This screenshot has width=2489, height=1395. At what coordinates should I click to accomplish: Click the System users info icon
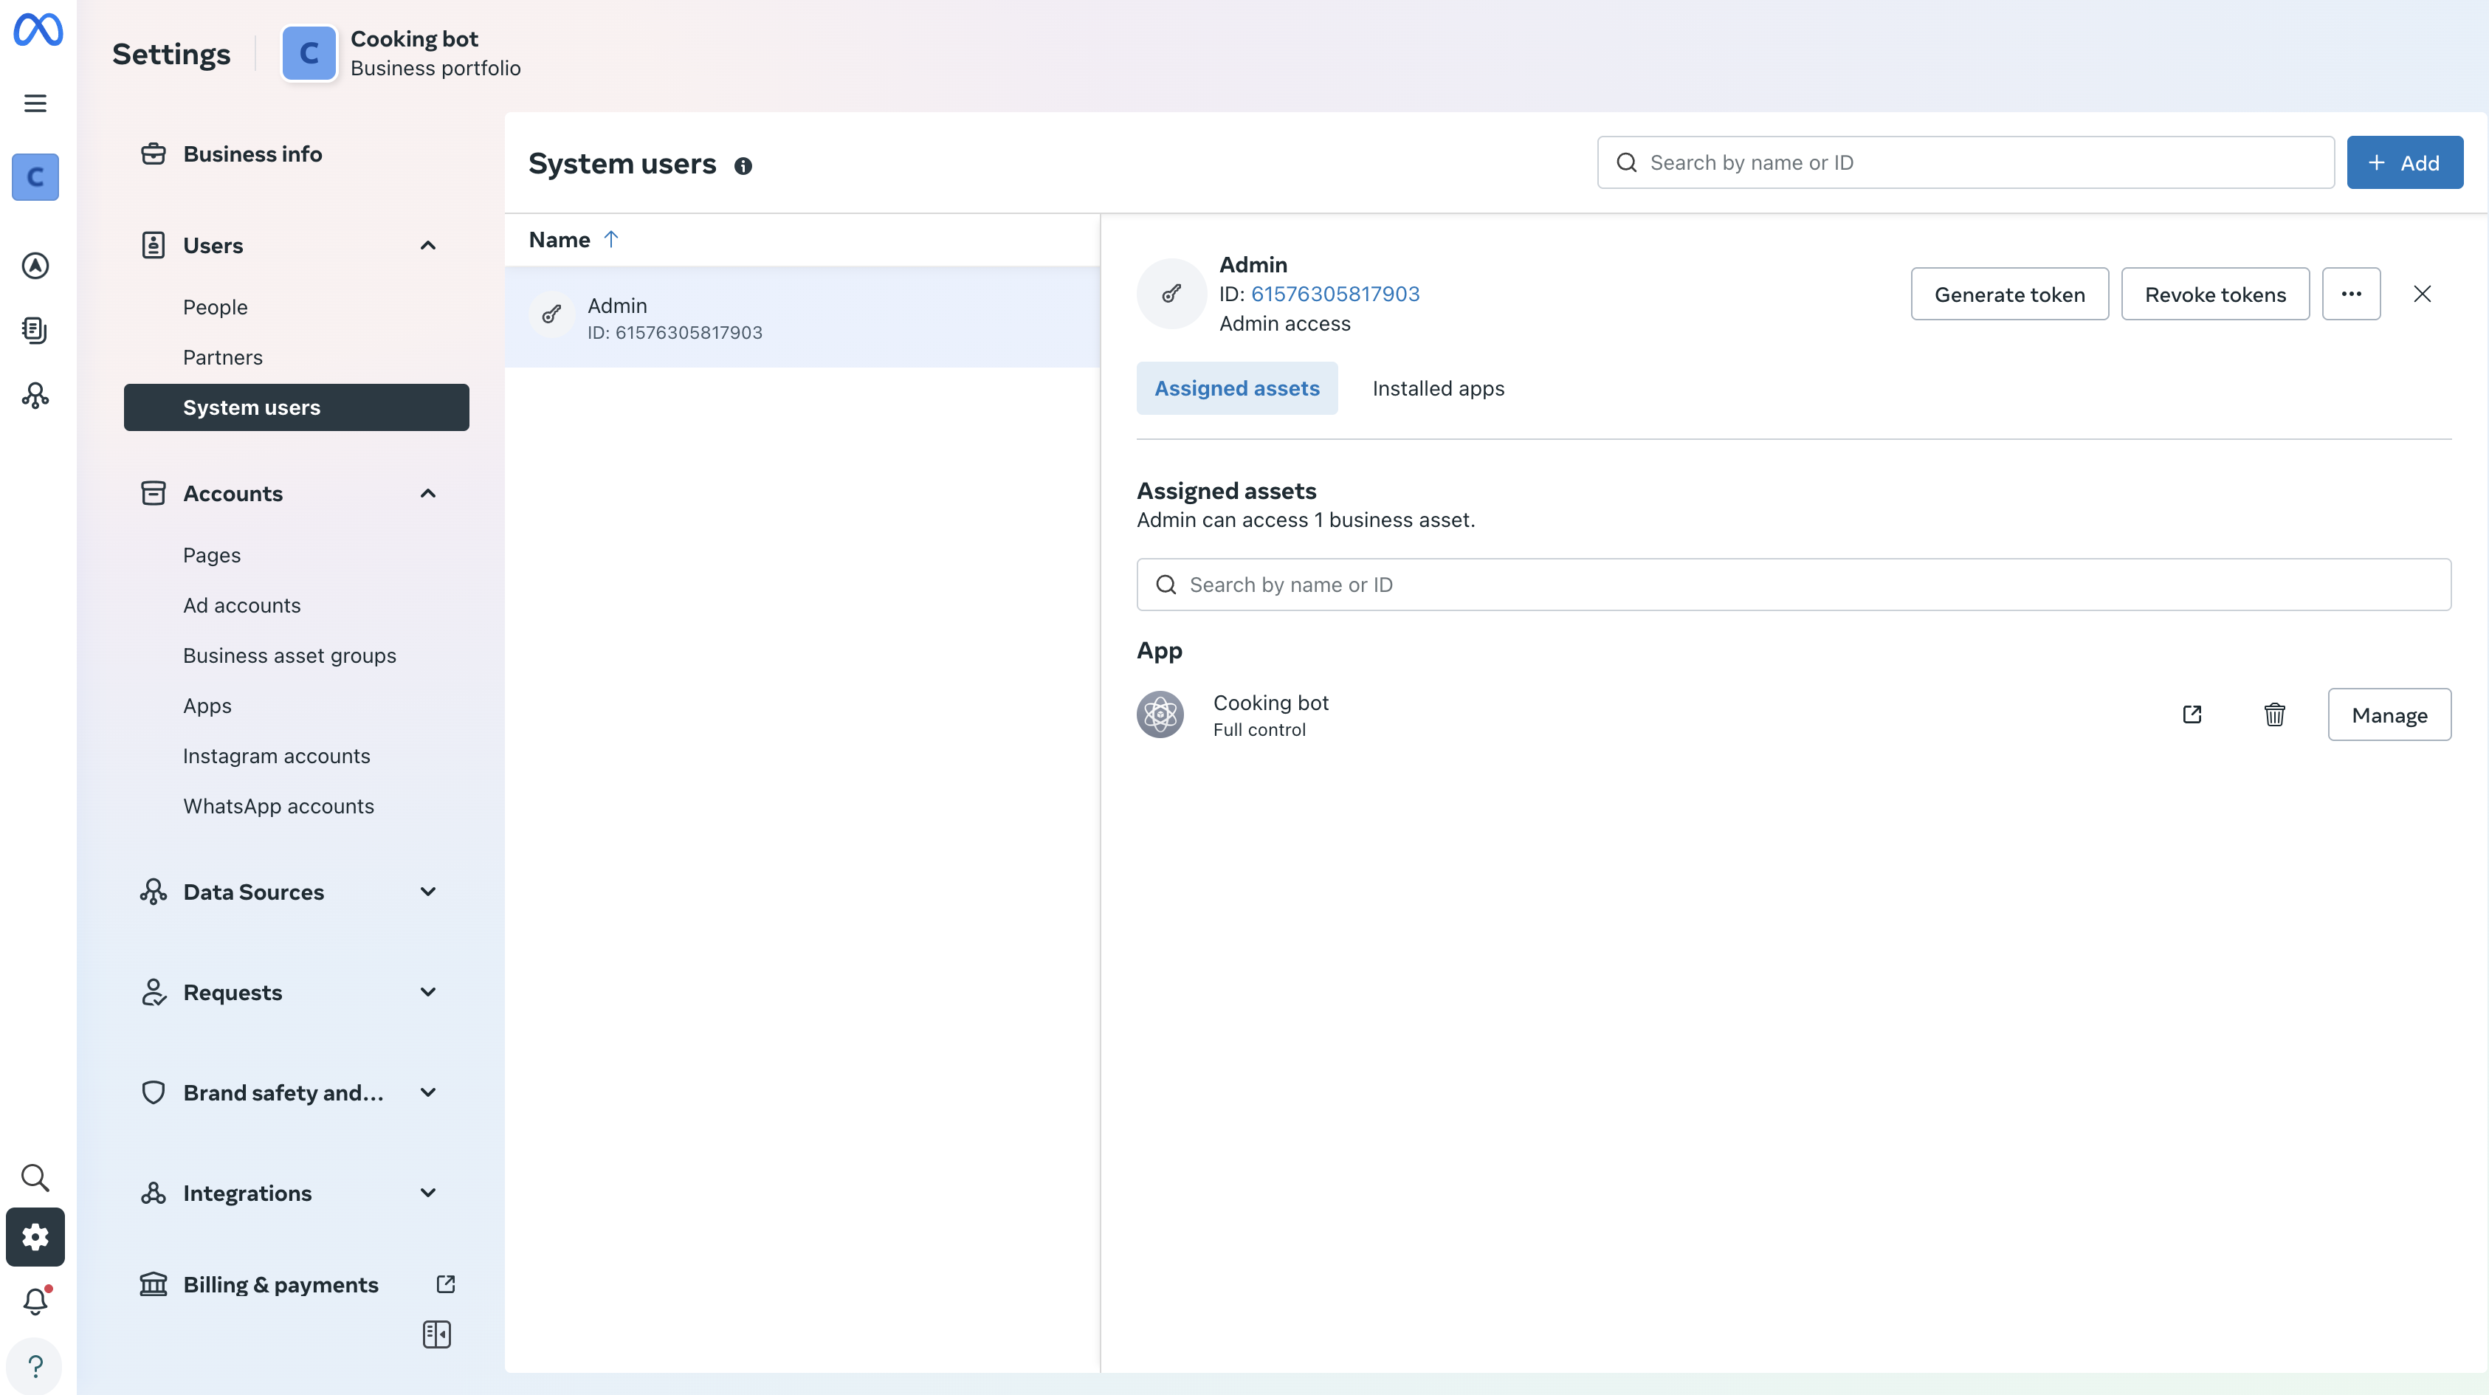pos(743,166)
